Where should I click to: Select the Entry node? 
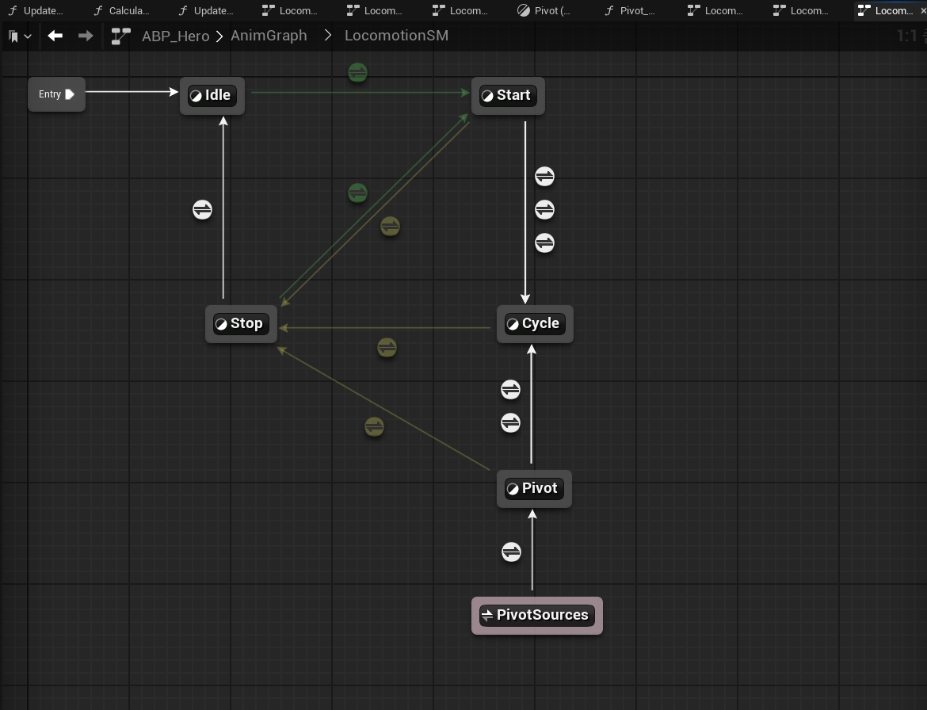click(x=57, y=94)
